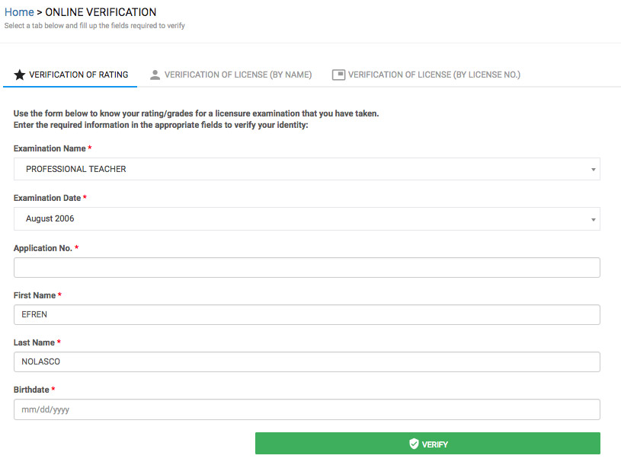The height and width of the screenshot is (465, 621).
Task: Click the red asterisk next to Application No.
Action: click(x=78, y=247)
